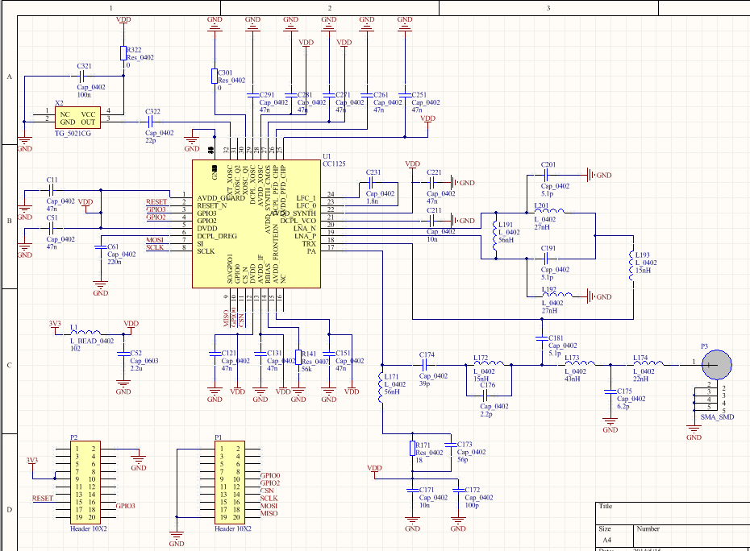Select the L201 27nH inductor symbol
Screen dimensions: 750x551
tap(549, 211)
